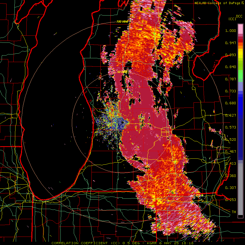Click the bright green segment of color bar
This screenshot has height=245, width=245.
240,74
